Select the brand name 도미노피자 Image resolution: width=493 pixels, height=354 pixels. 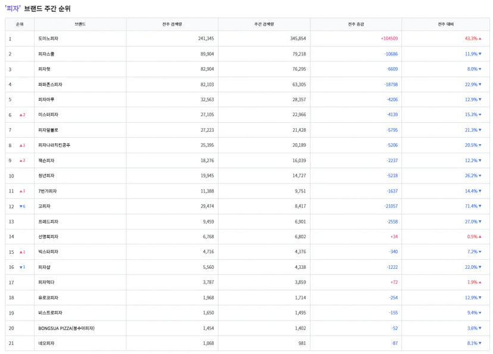coord(48,38)
